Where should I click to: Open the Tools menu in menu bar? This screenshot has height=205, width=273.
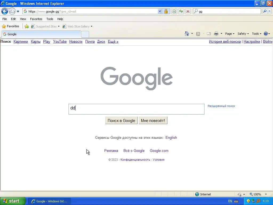50,19
